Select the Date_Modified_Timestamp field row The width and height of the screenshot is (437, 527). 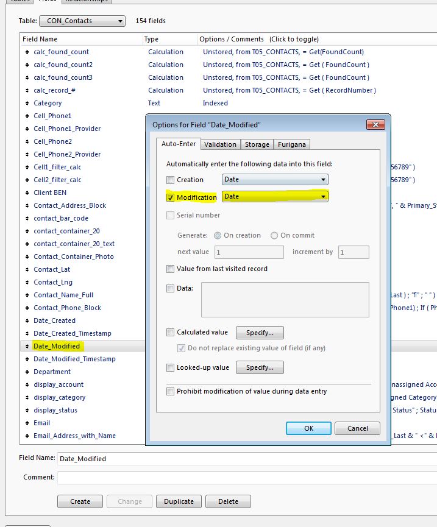pos(82,359)
